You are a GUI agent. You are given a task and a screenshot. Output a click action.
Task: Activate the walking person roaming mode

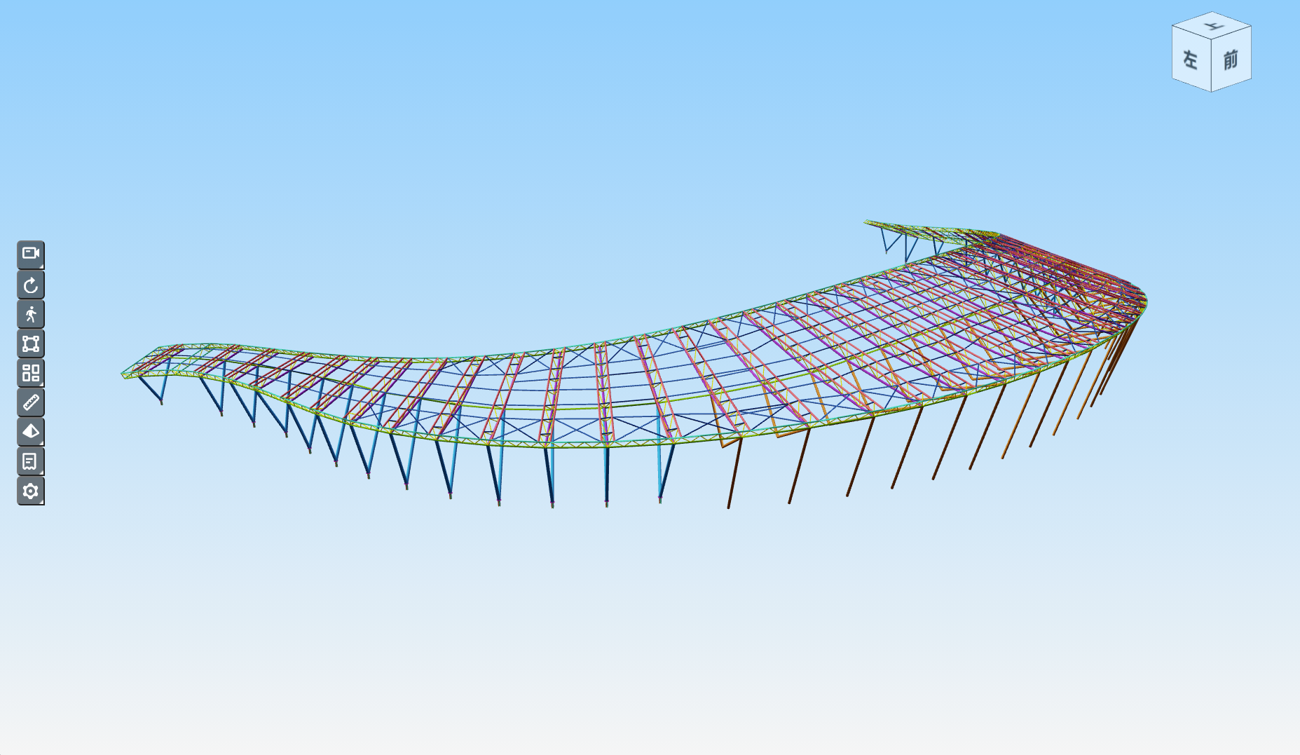point(31,314)
